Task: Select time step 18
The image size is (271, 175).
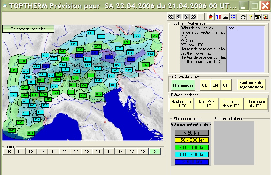Action: 143,151
